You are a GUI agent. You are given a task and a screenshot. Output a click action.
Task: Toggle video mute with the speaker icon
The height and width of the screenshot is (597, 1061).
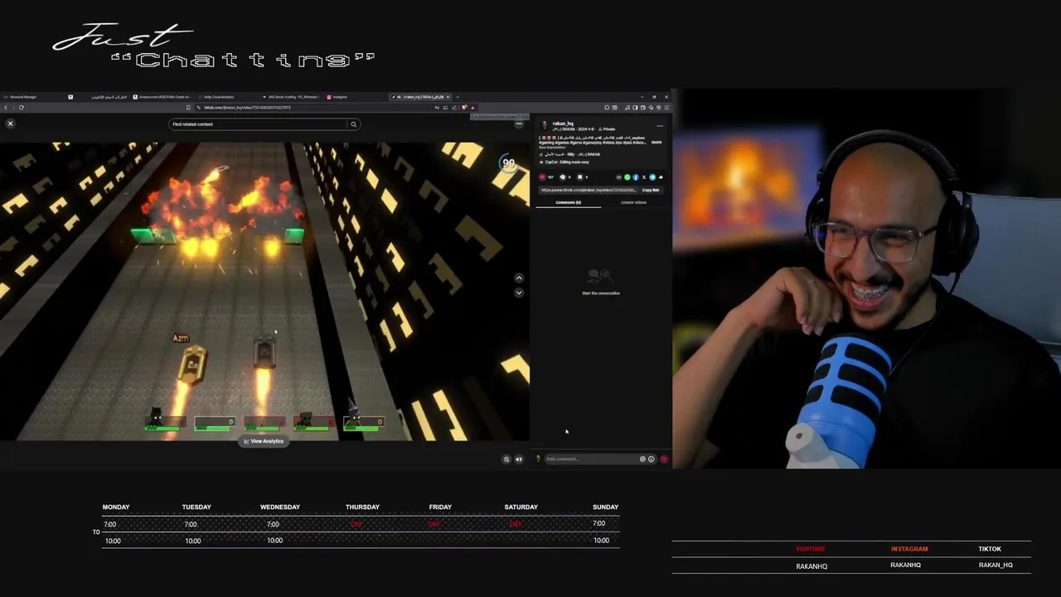coord(519,459)
